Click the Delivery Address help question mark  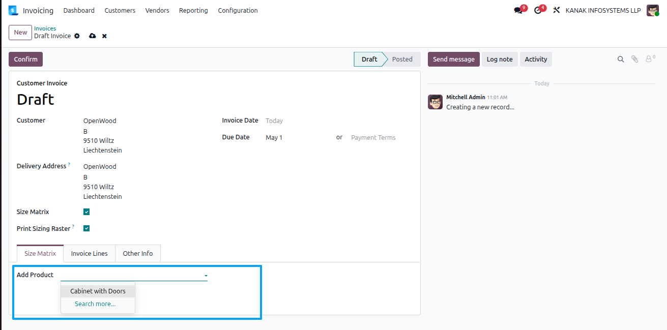tap(69, 165)
